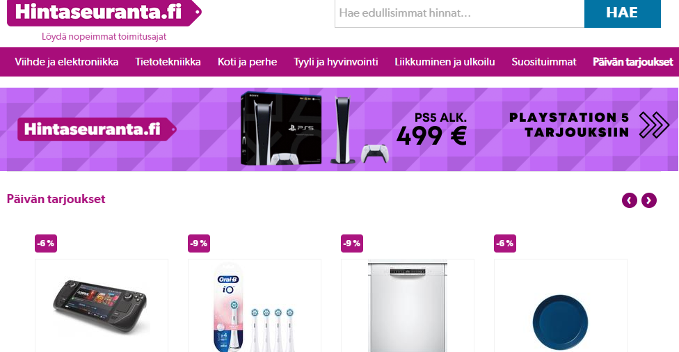
Task: Open the Koti ja perhe menu
Action: pos(247,62)
